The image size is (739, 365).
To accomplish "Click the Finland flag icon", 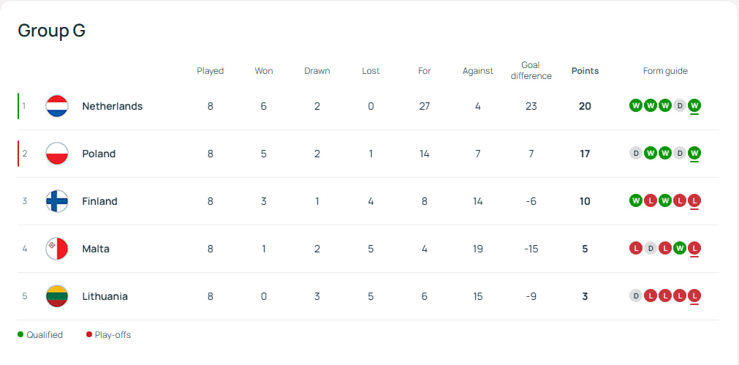I will click(x=57, y=201).
